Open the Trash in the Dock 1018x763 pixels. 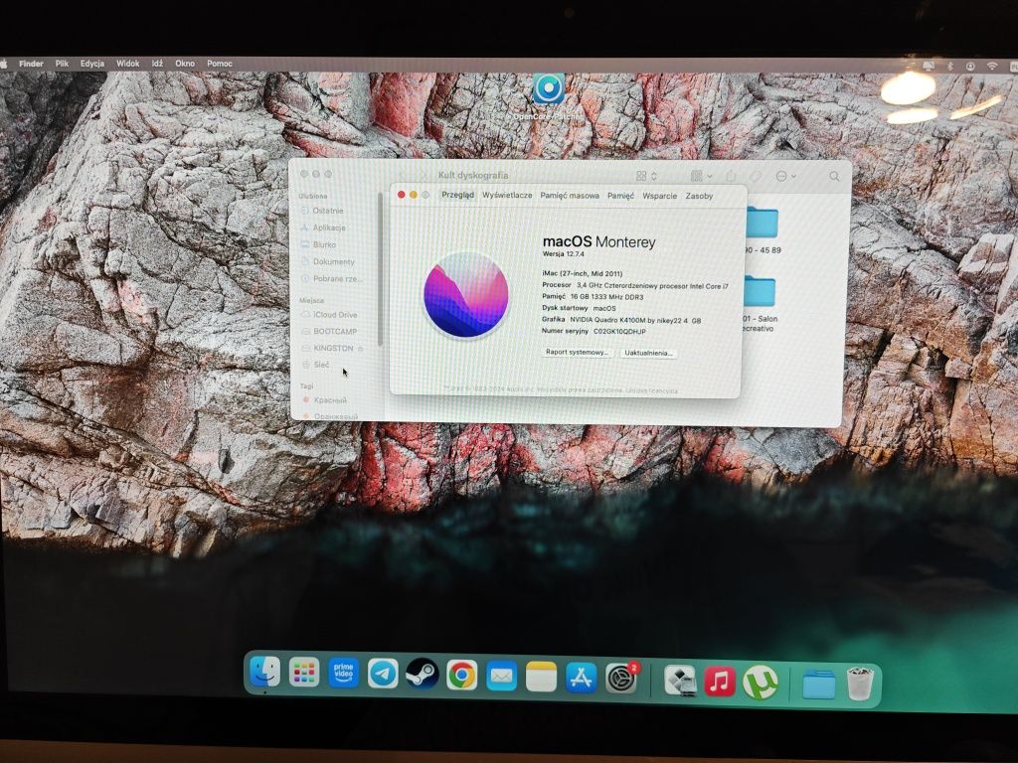click(860, 684)
